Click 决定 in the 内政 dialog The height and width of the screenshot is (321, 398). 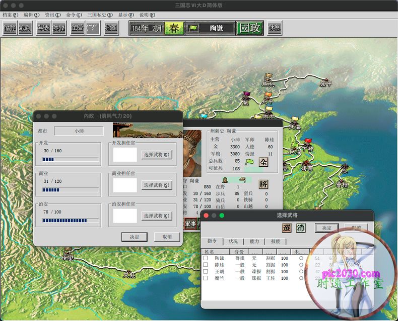coord(135,237)
